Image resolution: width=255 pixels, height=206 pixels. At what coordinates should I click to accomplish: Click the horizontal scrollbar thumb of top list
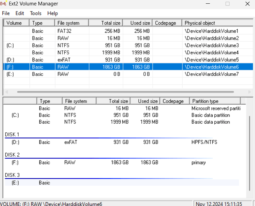(125, 92)
